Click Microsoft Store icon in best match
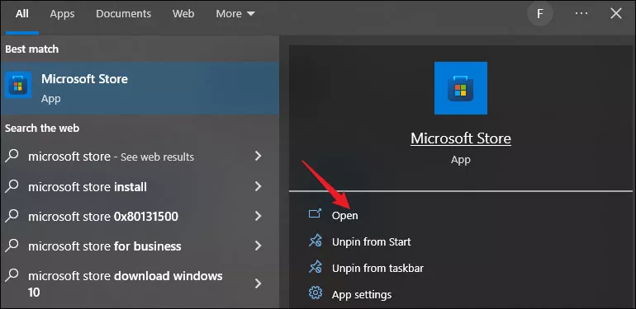Image resolution: width=636 pixels, height=309 pixels. [x=18, y=85]
